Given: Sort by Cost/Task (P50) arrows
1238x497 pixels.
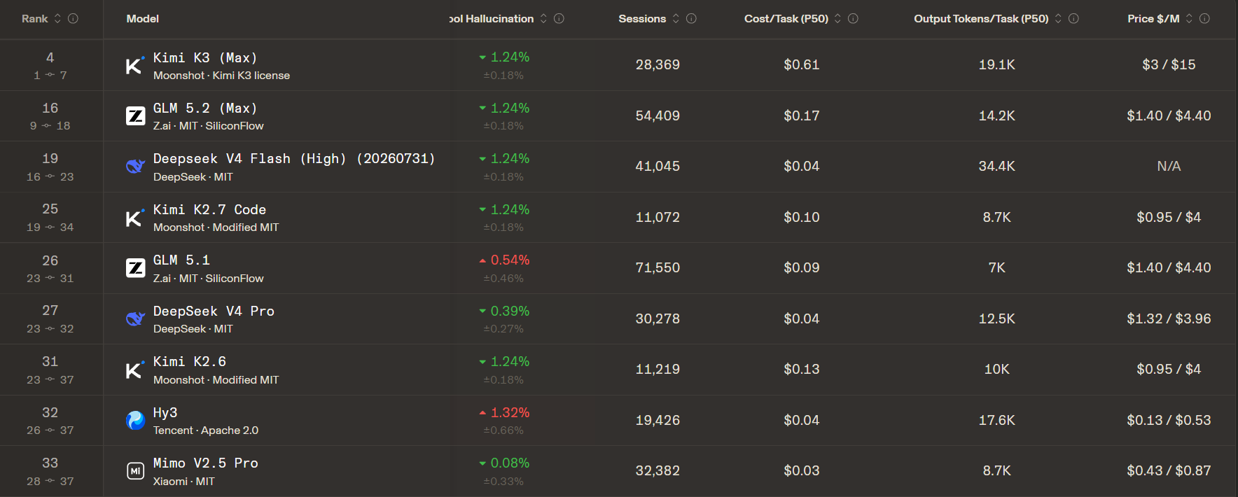Looking at the screenshot, I should point(837,19).
